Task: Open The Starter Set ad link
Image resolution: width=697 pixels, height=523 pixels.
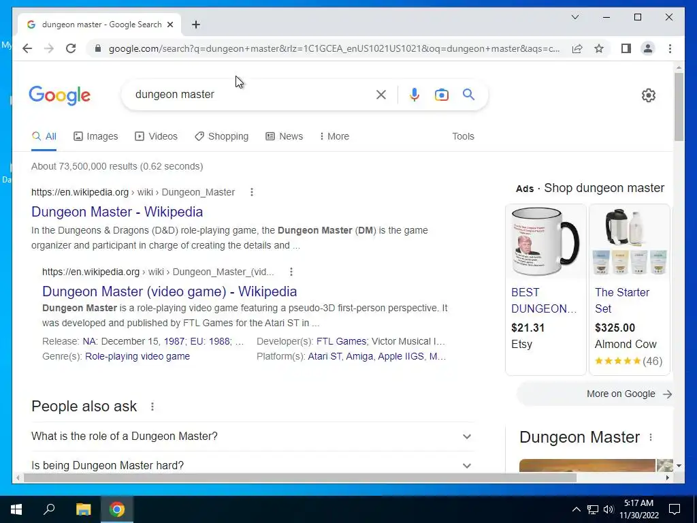Action: (622, 300)
